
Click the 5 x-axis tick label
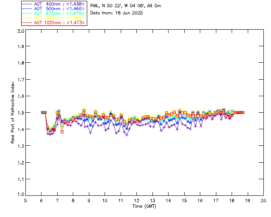25,200
